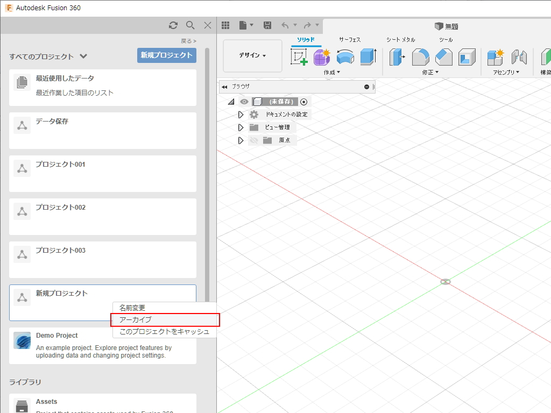
Task: Switch to the シートメタル tab
Action: (x=400, y=40)
